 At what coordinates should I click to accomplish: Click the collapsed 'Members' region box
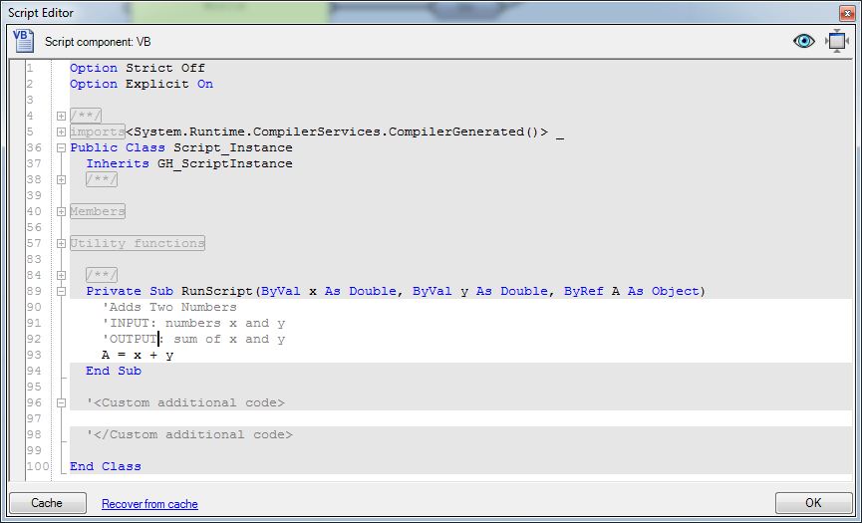click(98, 211)
